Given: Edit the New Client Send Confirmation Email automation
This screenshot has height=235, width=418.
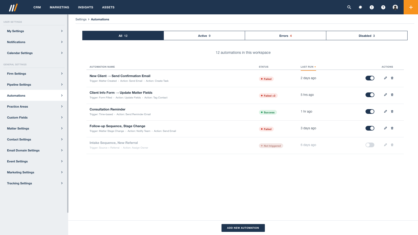Looking at the screenshot, I should tap(385, 78).
